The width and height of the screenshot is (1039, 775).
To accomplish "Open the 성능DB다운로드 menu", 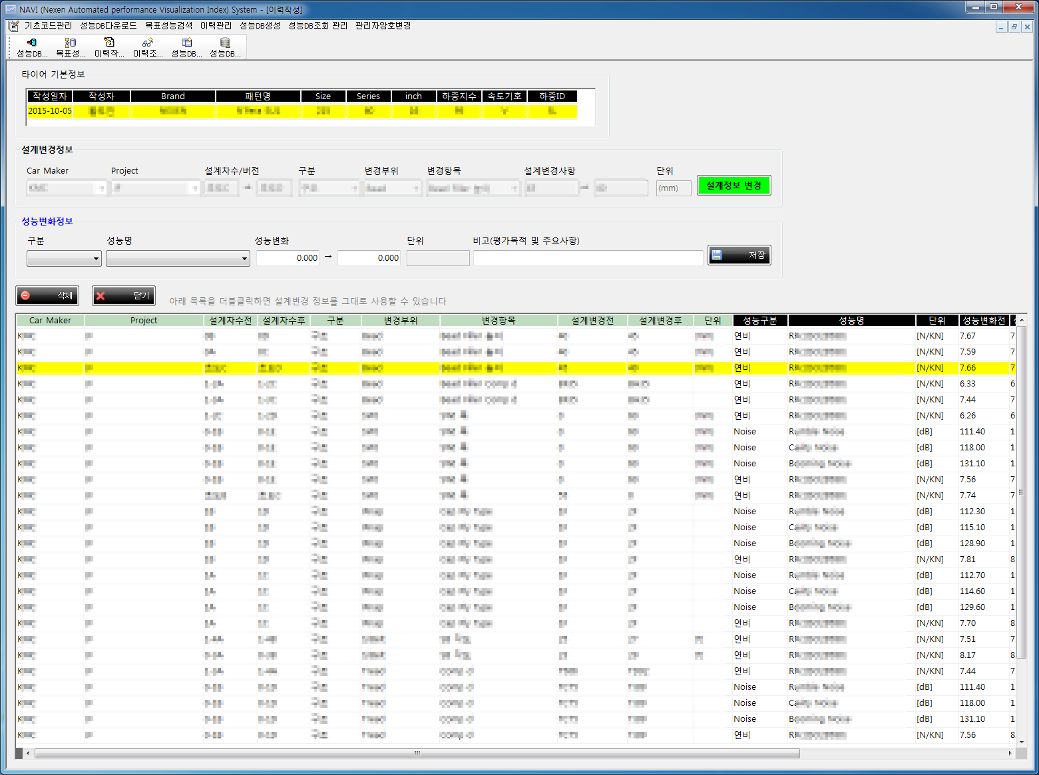I will (x=108, y=25).
